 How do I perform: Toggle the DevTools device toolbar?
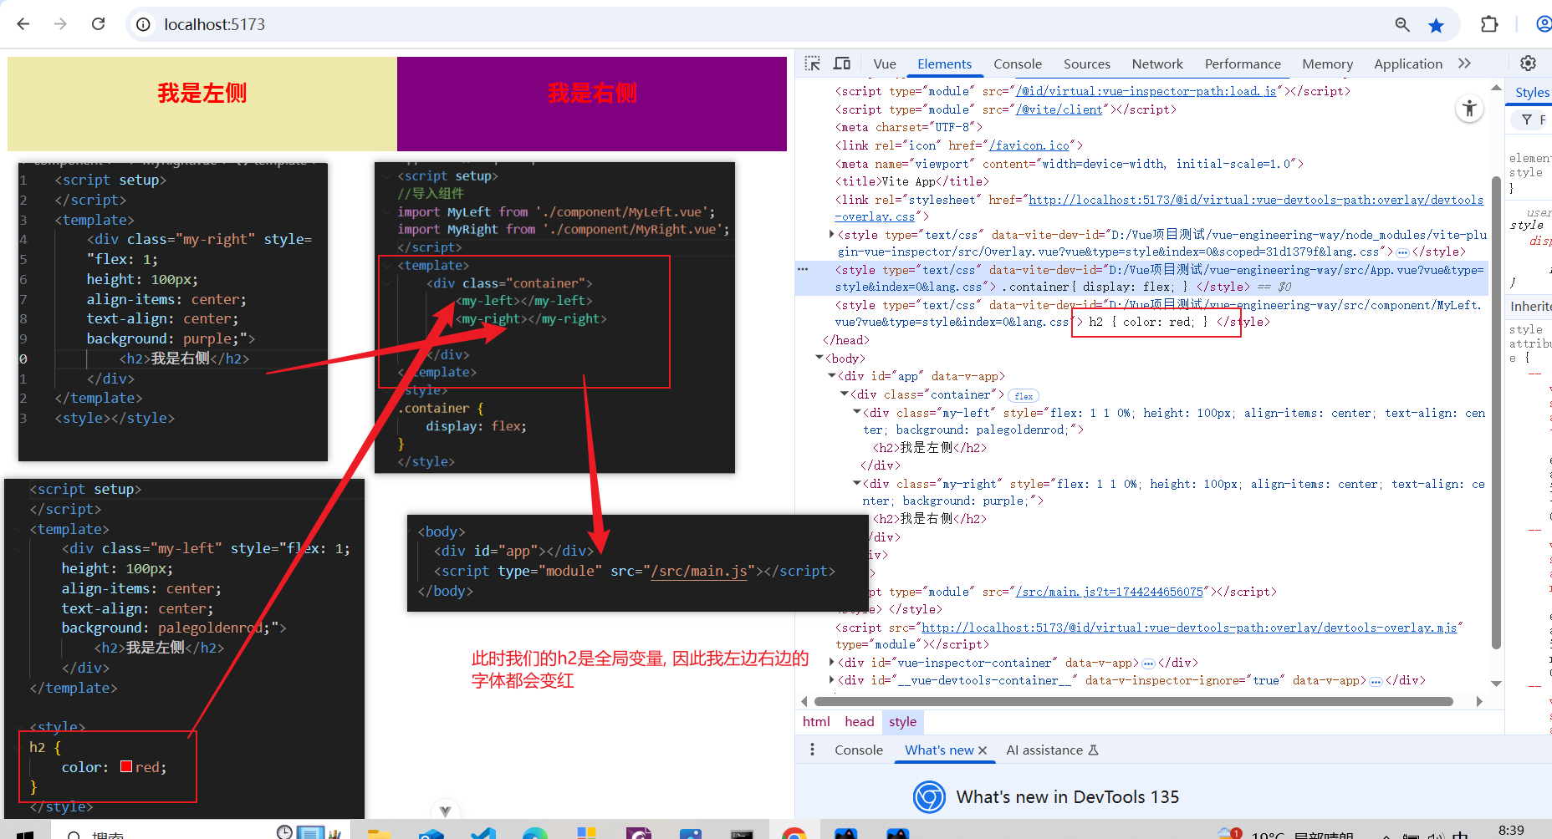click(x=842, y=64)
